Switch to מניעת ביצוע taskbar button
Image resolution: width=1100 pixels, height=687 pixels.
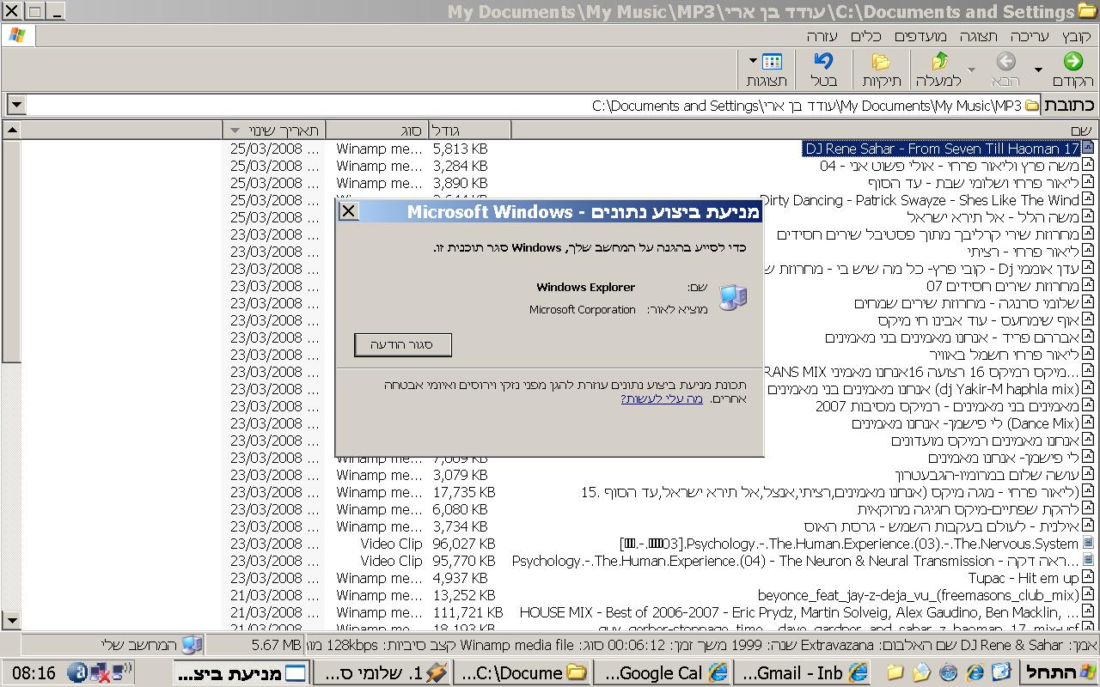click(242, 672)
